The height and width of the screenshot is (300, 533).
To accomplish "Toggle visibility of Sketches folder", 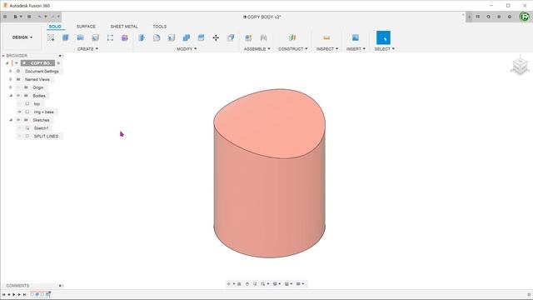I will [18, 120].
